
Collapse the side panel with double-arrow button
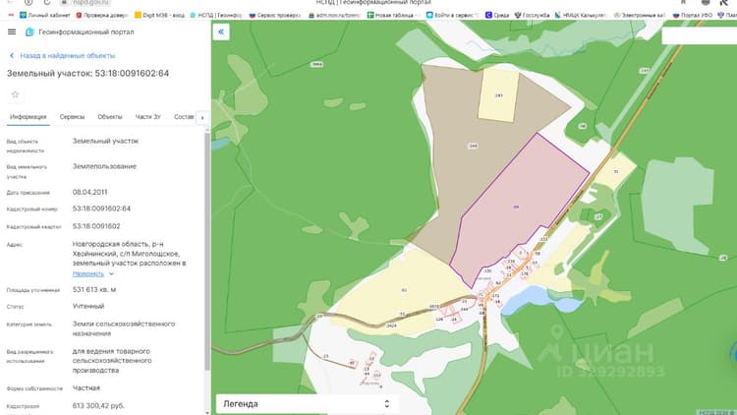pos(221,32)
